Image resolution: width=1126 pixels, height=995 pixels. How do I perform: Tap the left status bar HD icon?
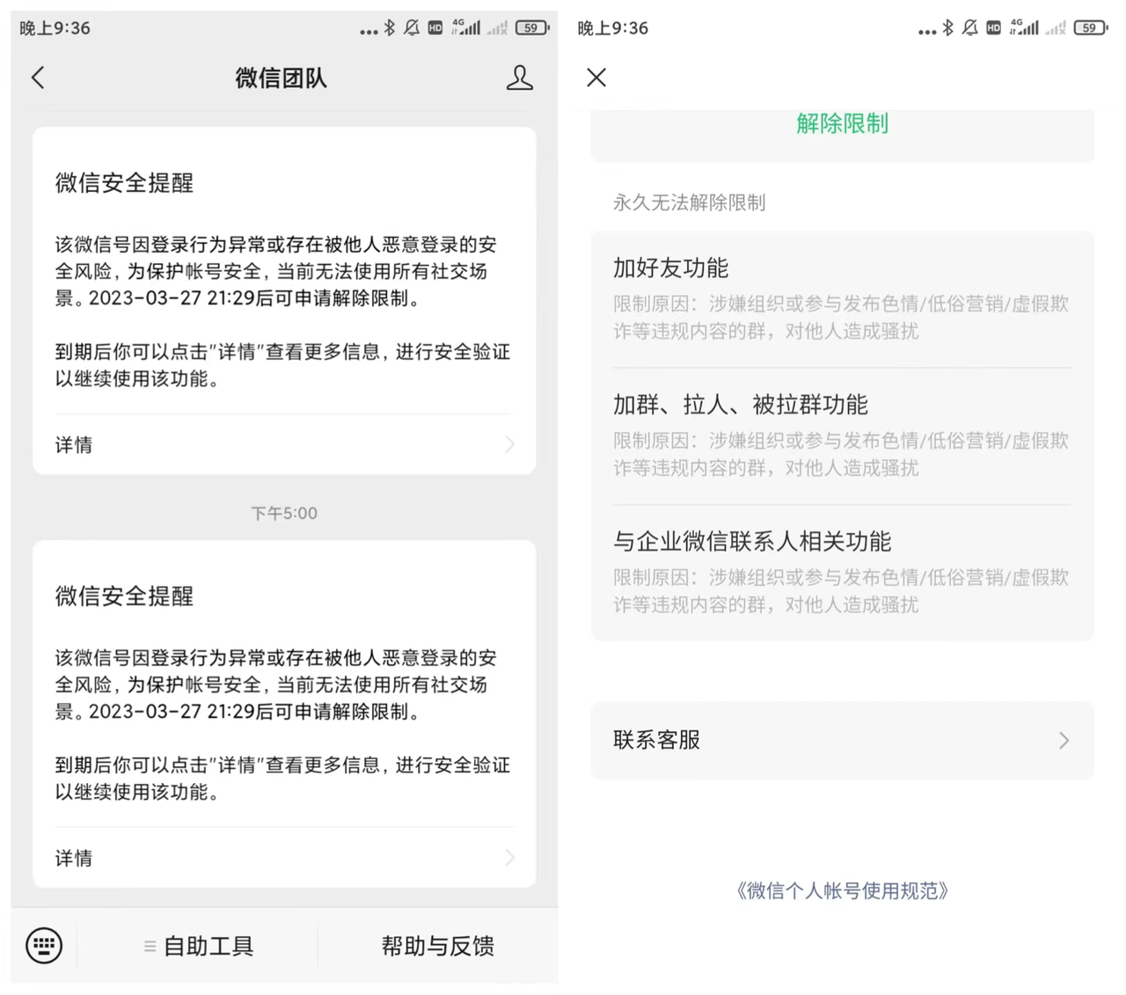435,28
